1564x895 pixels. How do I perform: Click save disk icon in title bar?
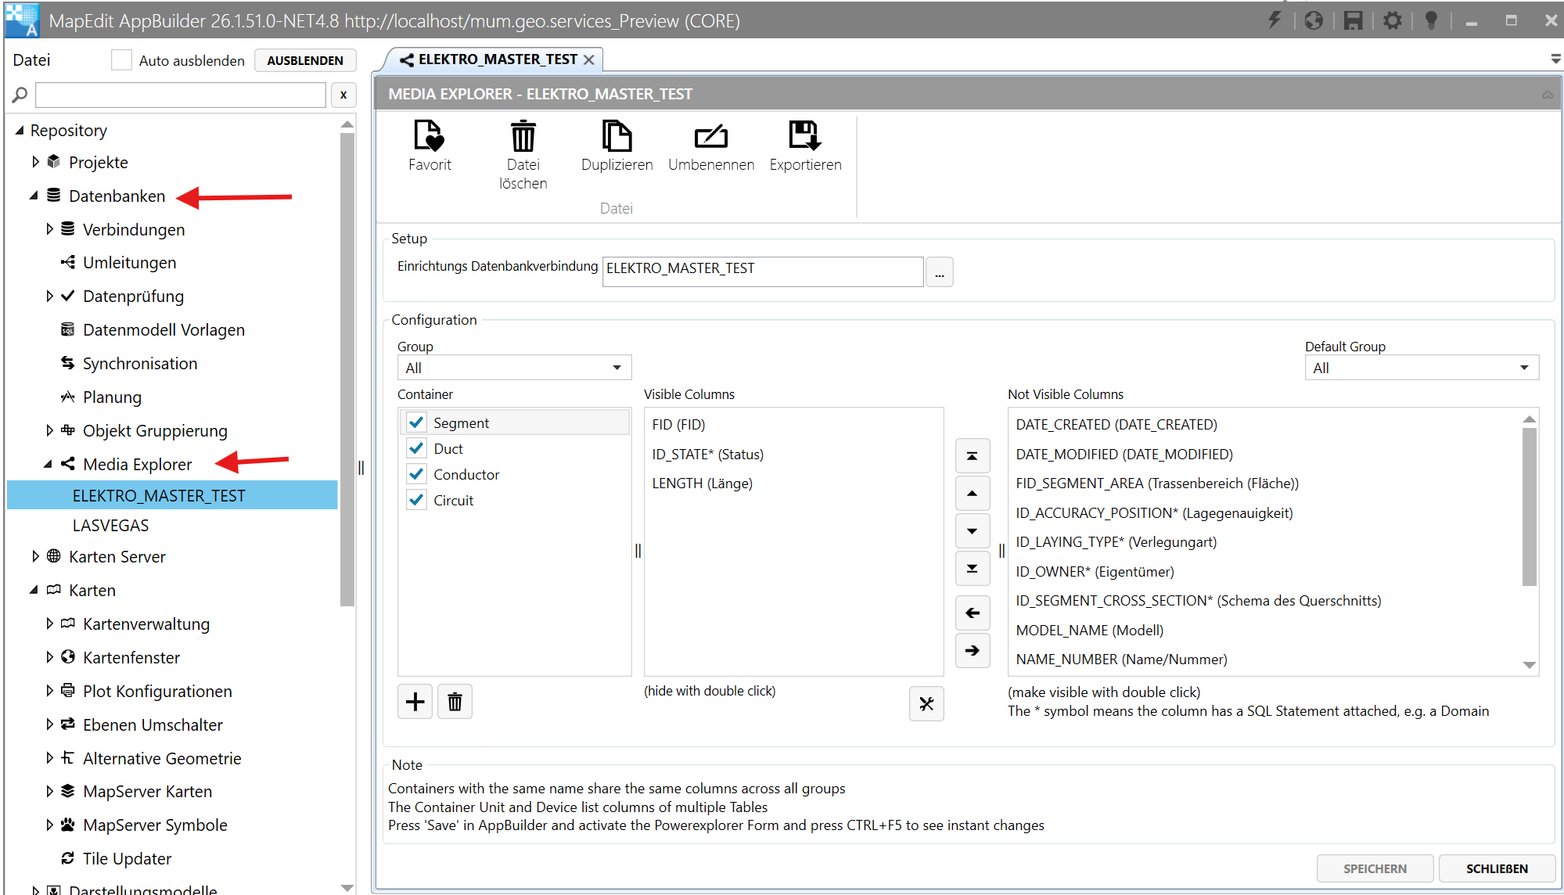click(x=1353, y=20)
